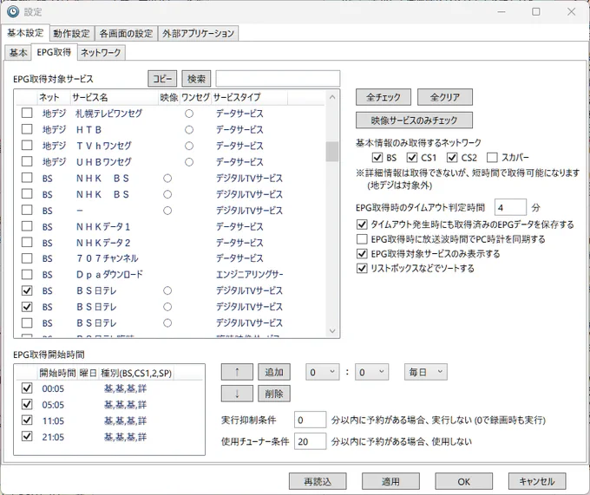
Task: Toggle the 05:05 start time checkbox
Action: coord(27,404)
